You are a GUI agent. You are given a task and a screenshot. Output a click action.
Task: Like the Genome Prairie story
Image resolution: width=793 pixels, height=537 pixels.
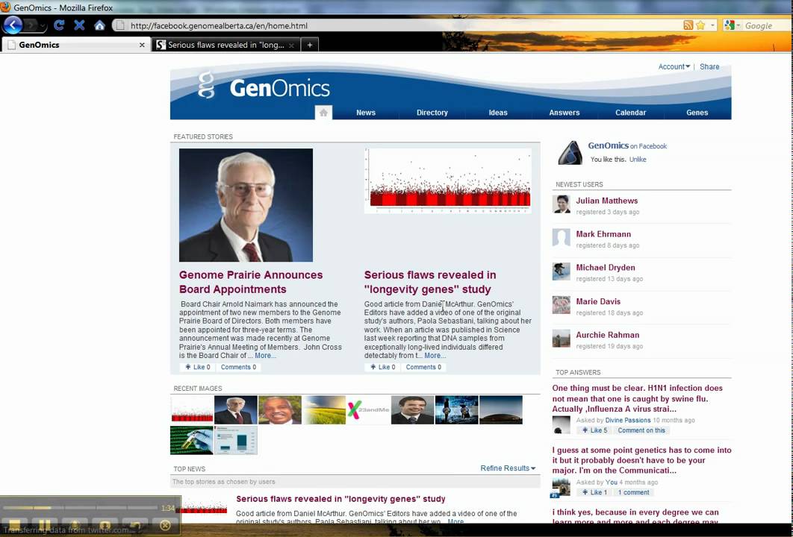(198, 367)
